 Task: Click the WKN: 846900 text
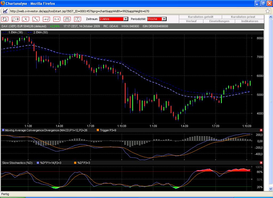pos(130,26)
